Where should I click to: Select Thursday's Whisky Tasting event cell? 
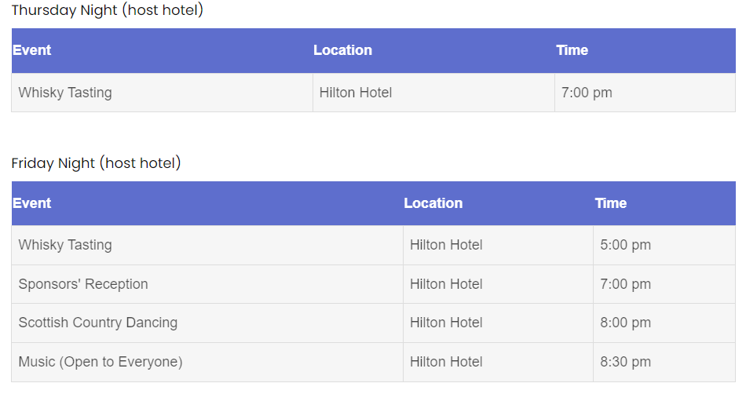coord(65,93)
